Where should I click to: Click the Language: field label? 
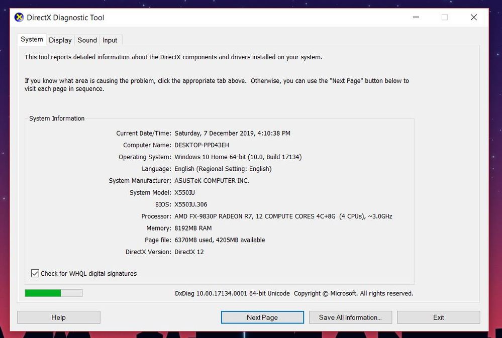pos(157,169)
